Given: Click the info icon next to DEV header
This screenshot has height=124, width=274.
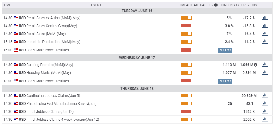Looking at the screenshot, I should point(216,5).
